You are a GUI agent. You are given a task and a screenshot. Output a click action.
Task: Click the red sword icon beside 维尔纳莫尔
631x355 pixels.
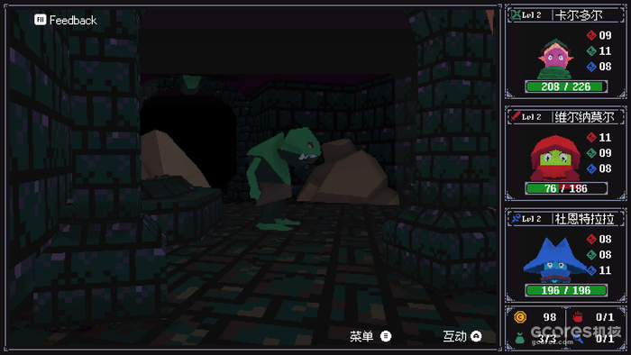tap(516, 116)
